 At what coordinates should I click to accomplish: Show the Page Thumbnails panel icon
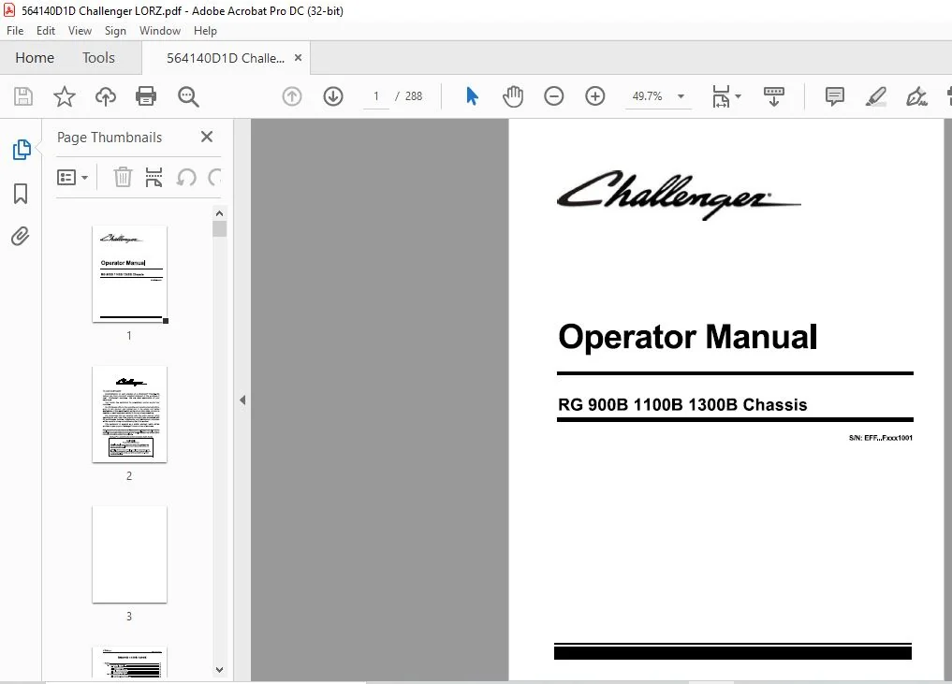(x=22, y=150)
